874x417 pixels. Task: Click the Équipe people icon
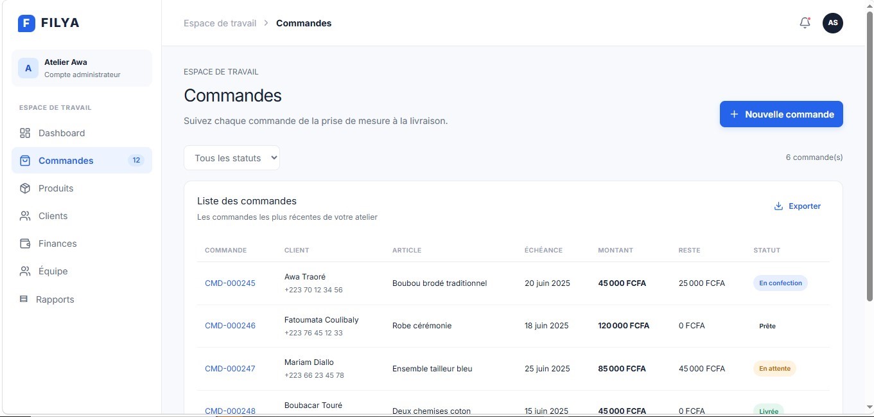pos(25,271)
